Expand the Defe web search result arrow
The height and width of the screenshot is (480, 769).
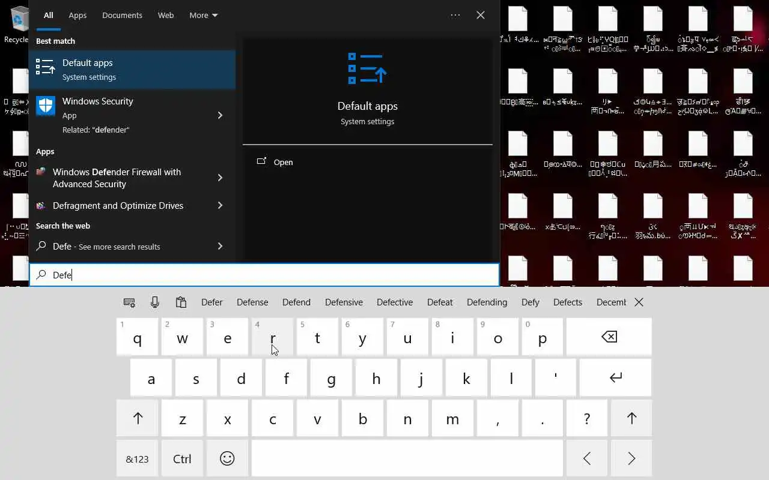click(220, 246)
